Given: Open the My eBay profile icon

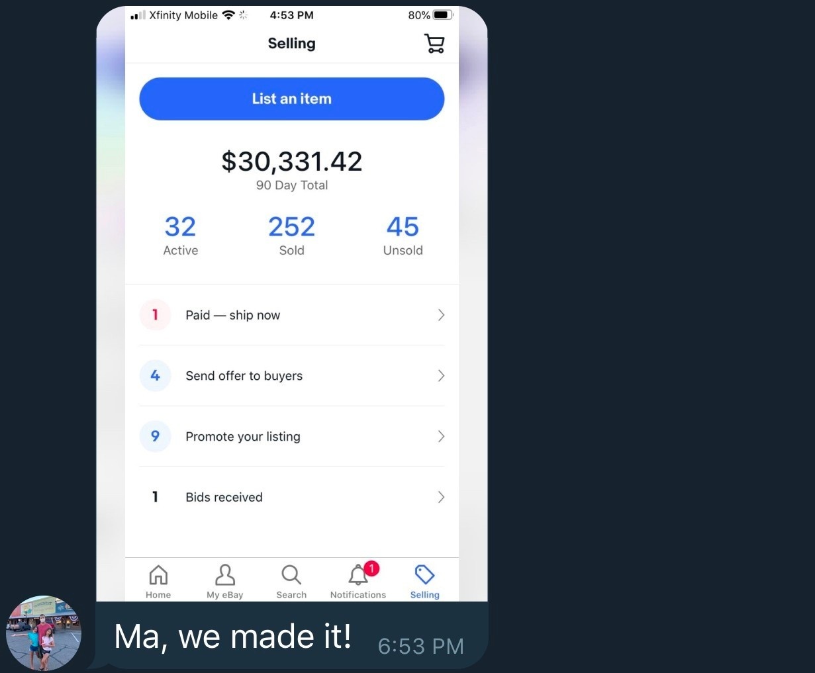Looking at the screenshot, I should coord(225,575).
